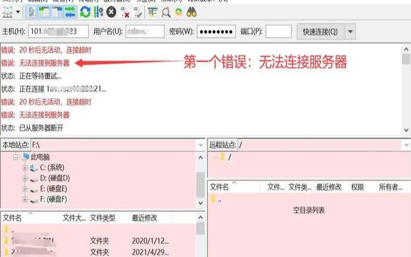Select the local folder row dated 2020/1/12...

[98, 240]
